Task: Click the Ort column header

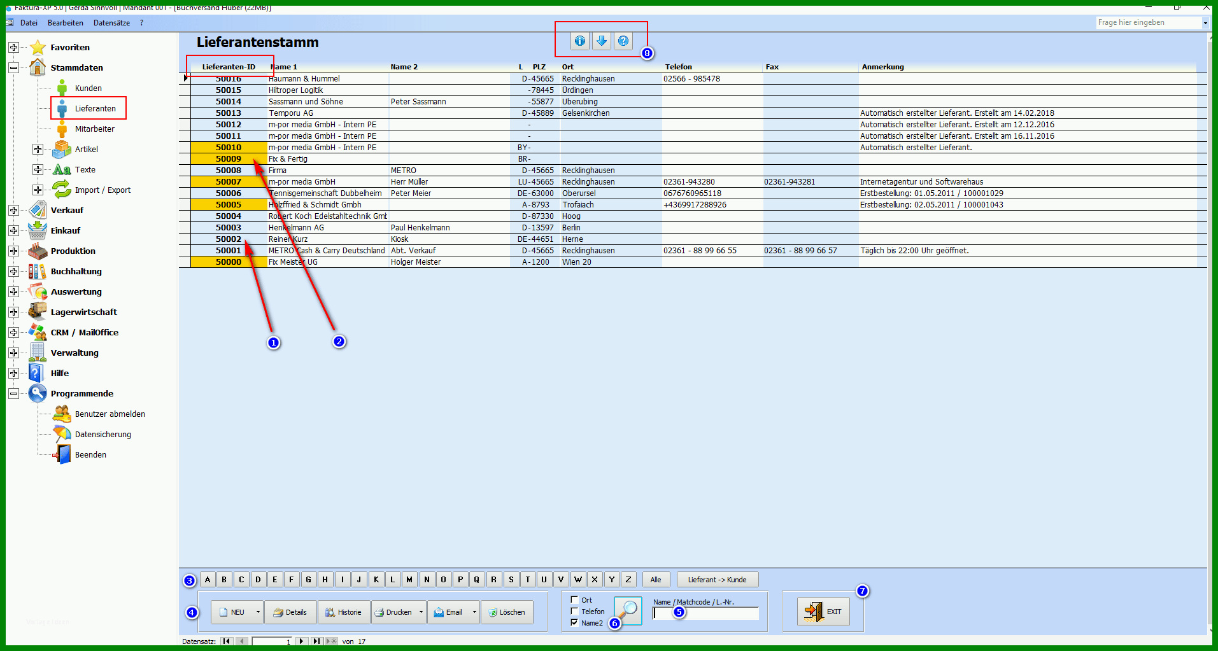Action: (x=568, y=67)
